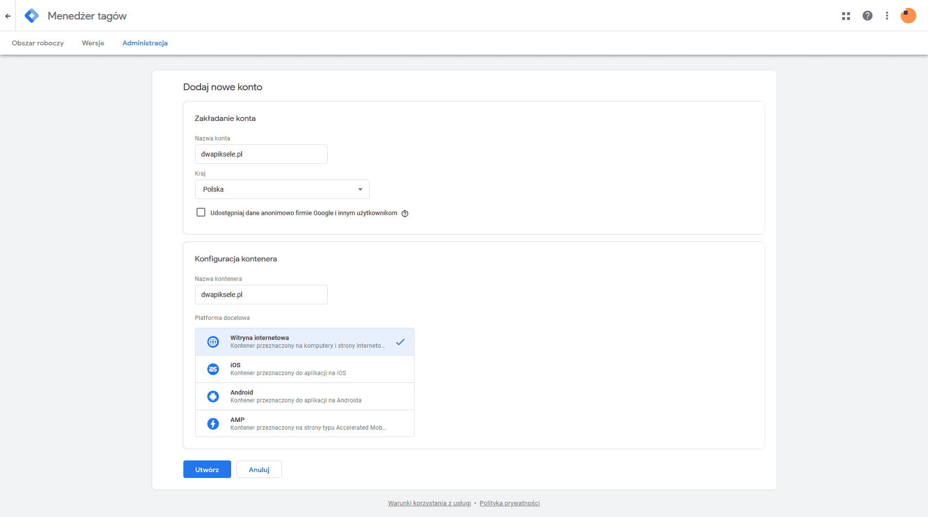Choose Android as target platform
The height and width of the screenshot is (517, 928).
coord(304,397)
